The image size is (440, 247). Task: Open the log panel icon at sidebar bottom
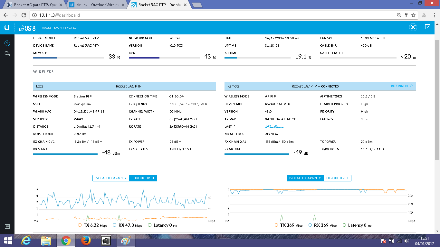click(x=7, y=227)
